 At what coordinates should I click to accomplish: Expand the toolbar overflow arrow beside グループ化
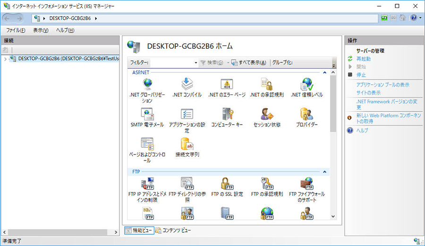pyautogui.click(x=334, y=65)
